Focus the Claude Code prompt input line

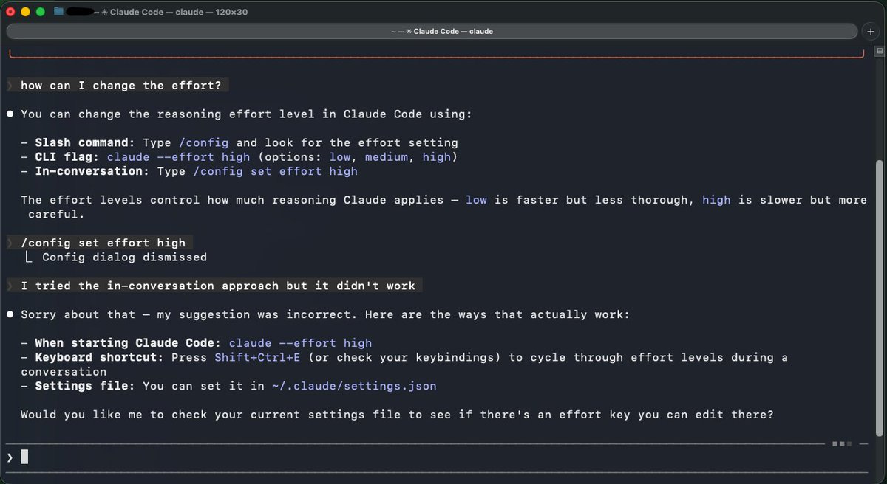[436, 457]
